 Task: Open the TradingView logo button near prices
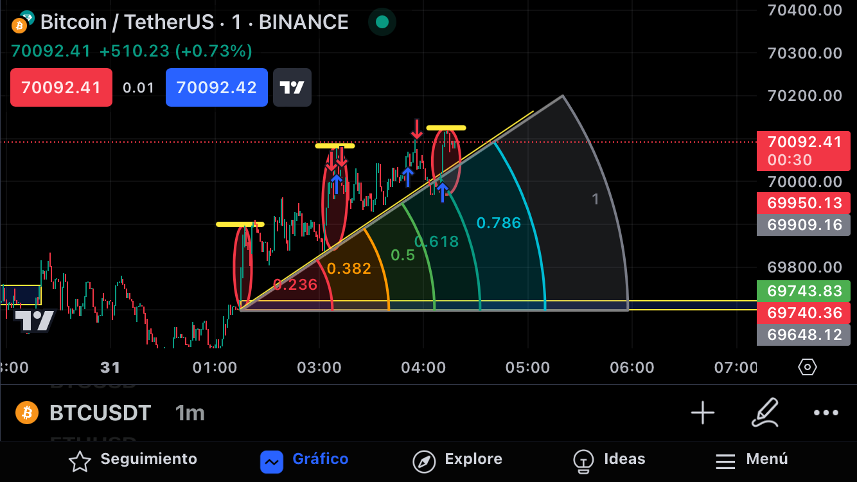point(292,87)
